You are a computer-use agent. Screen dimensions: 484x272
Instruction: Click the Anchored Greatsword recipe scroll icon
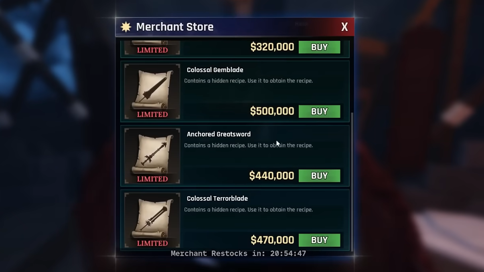click(x=152, y=156)
